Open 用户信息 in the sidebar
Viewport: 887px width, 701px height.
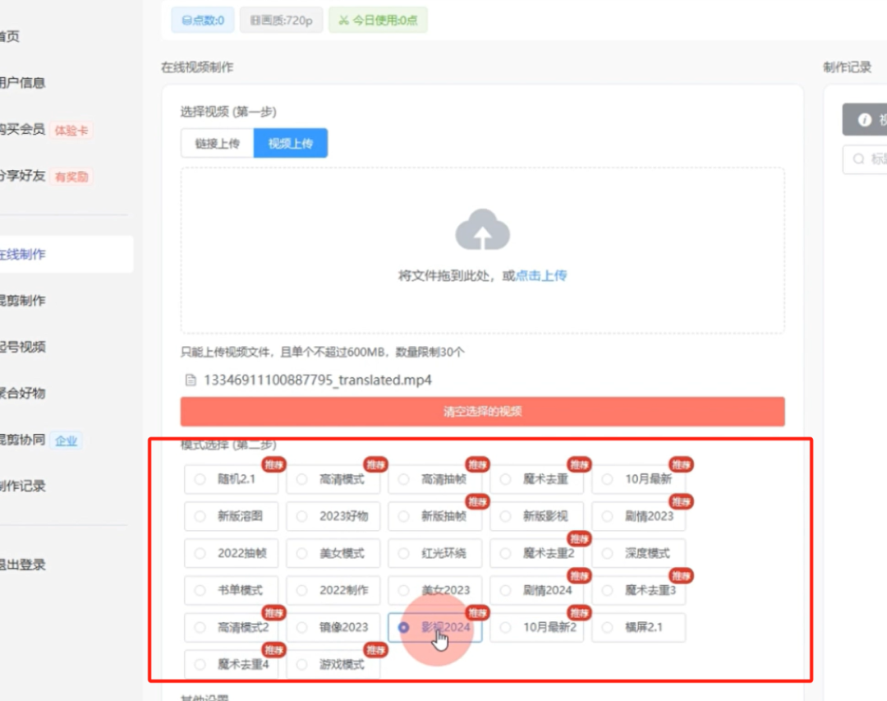23,83
